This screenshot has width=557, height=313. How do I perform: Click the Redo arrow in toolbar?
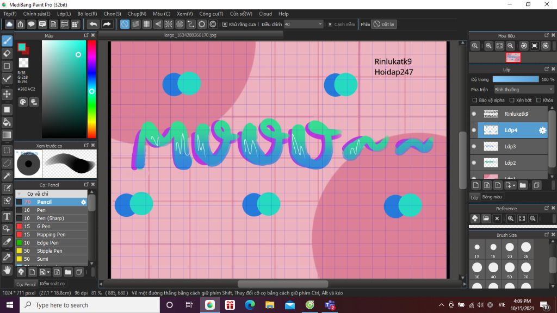click(107, 24)
